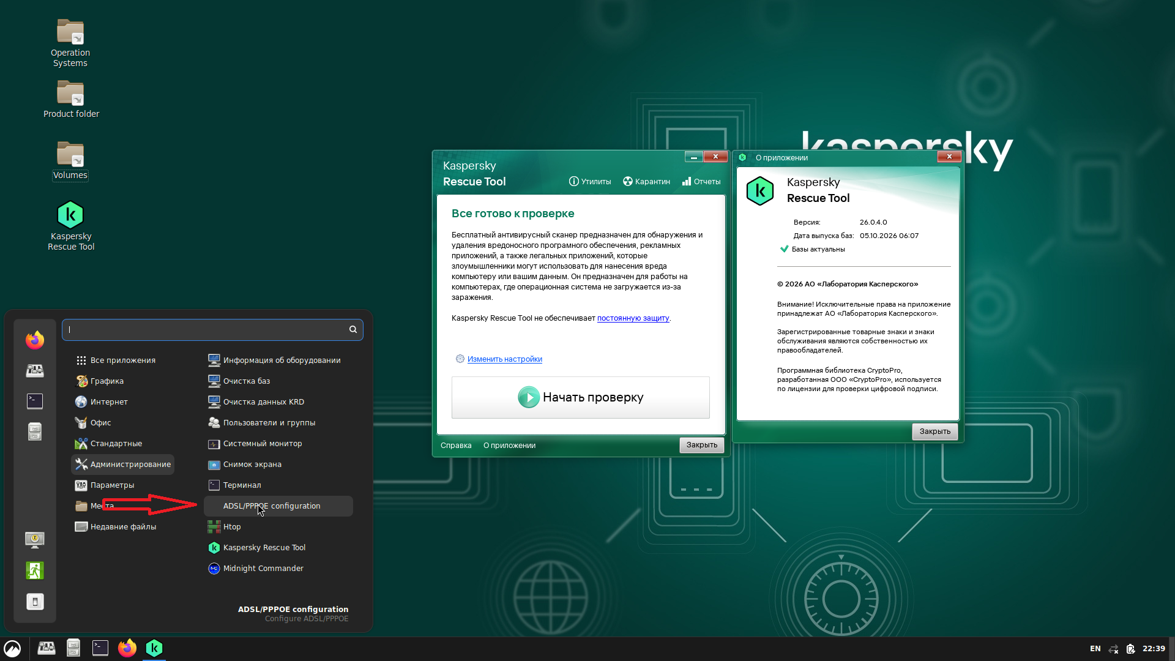The height and width of the screenshot is (661, 1175).
Task: Click the terminal icon in menu sidebar
Action: (35, 401)
